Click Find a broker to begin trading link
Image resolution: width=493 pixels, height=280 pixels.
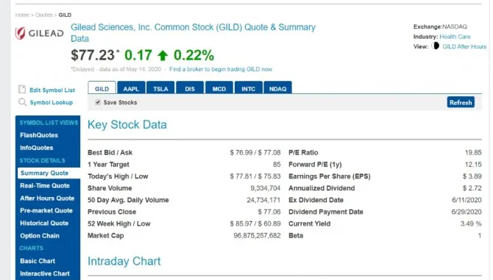click(221, 69)
